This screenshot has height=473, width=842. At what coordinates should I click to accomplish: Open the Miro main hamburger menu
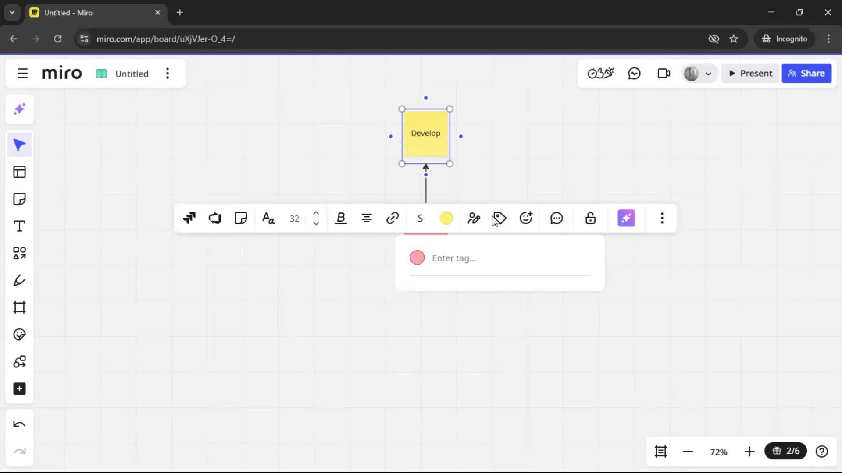(22, 74)
